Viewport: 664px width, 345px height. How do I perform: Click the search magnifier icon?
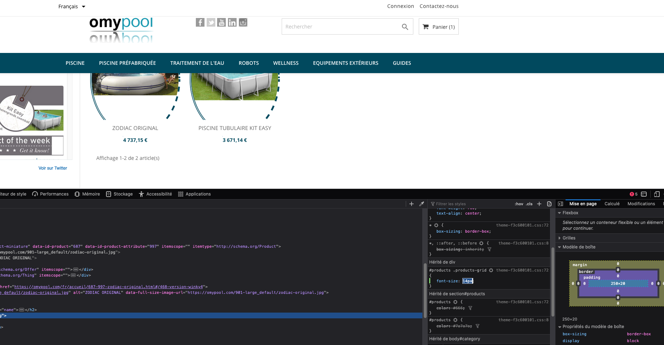coord(405,27)
